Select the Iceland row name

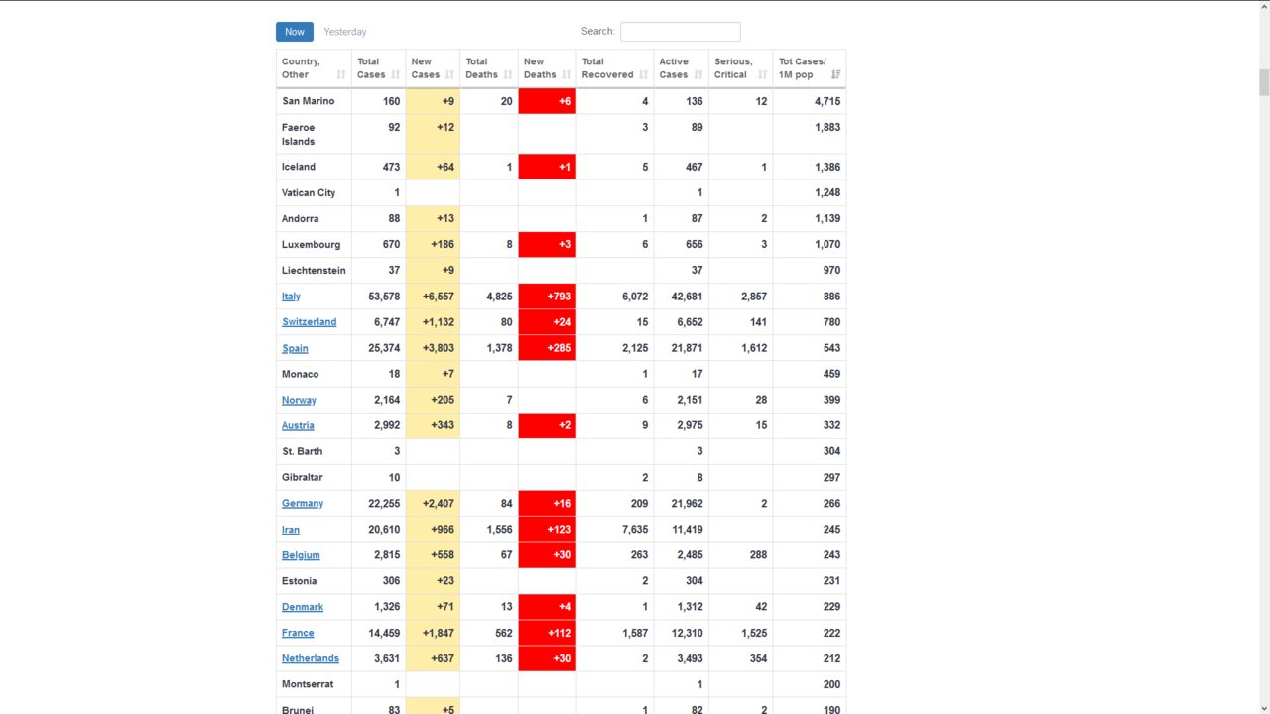[x=299, y=167]
